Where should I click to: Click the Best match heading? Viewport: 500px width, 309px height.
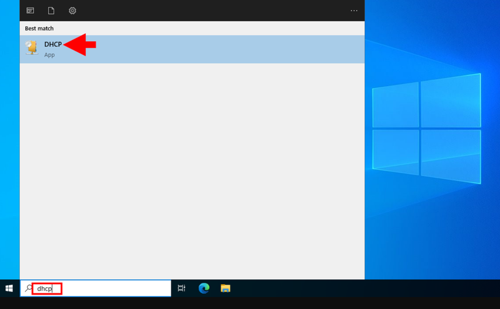coord(39,28)
